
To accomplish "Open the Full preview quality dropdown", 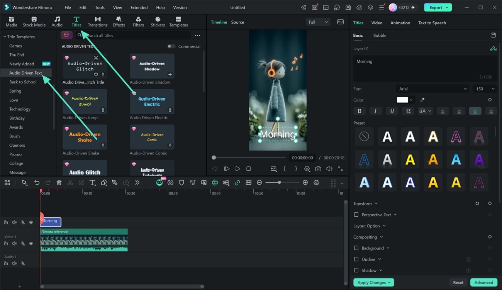I will coord(318,22).
